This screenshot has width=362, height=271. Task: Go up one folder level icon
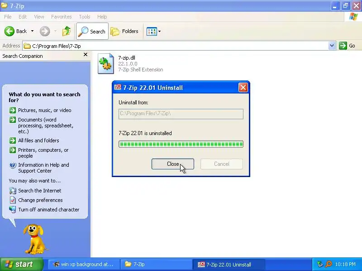(67, 31)
